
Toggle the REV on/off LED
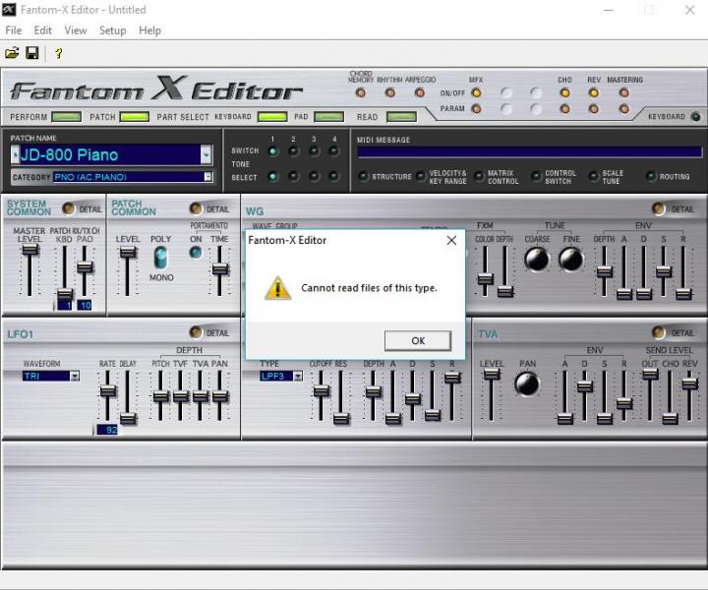[x=594, y=93]
